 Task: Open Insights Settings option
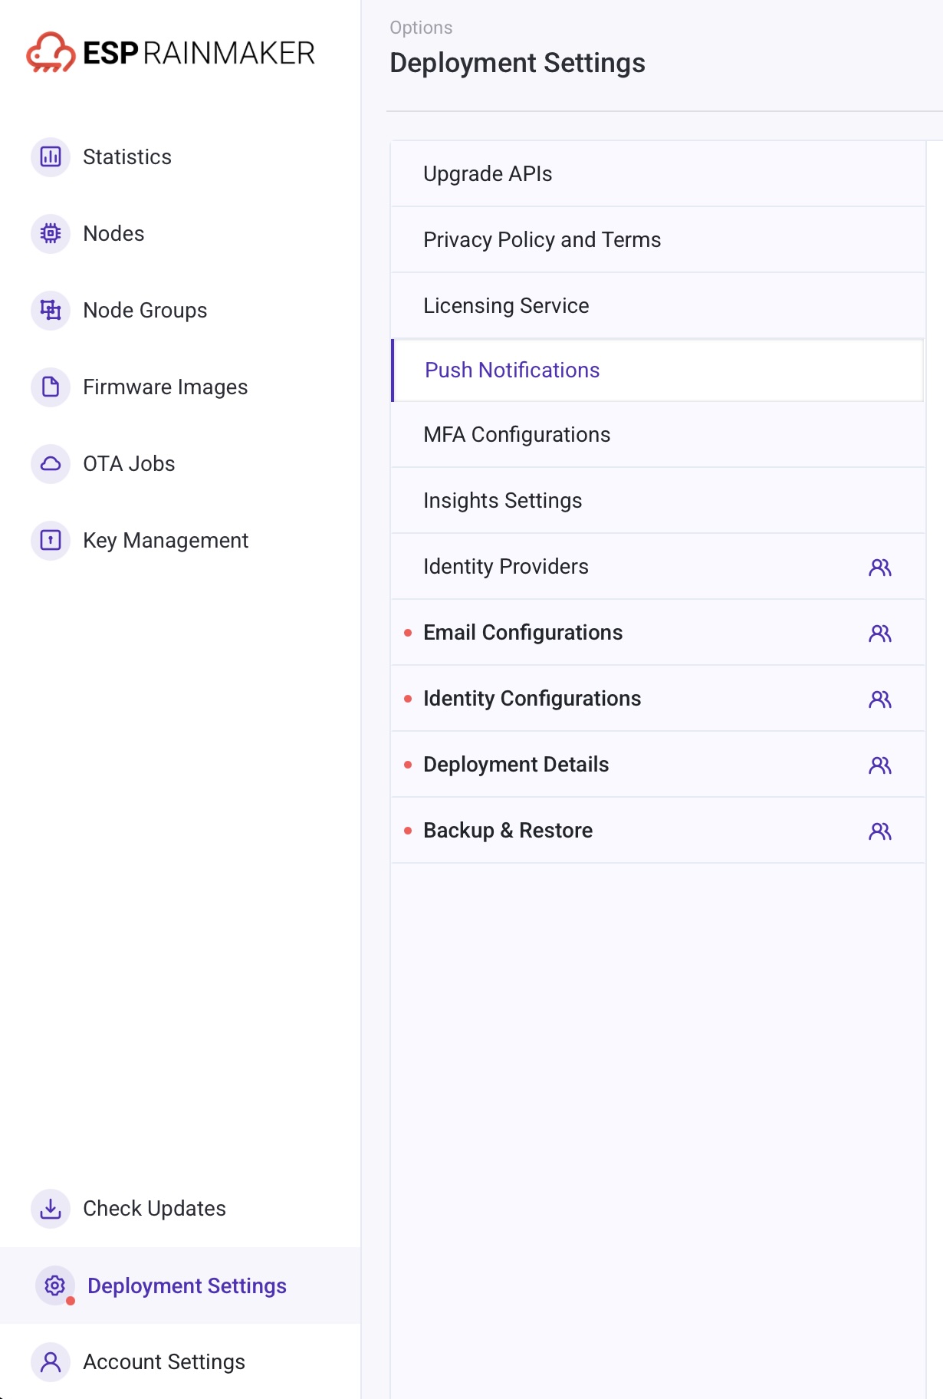[x=502, y=501]
